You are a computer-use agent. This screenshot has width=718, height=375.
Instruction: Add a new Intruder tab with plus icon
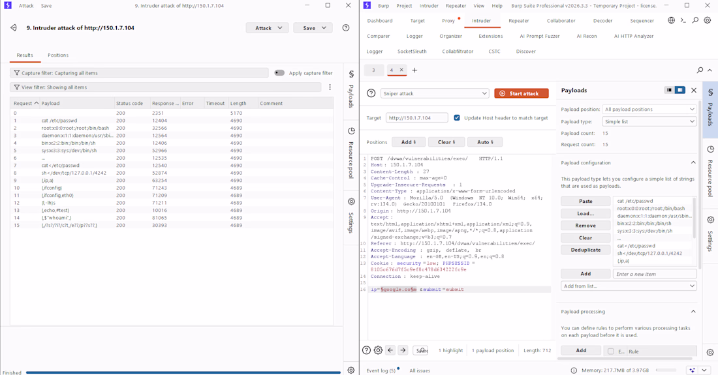(x=414, y=70)
